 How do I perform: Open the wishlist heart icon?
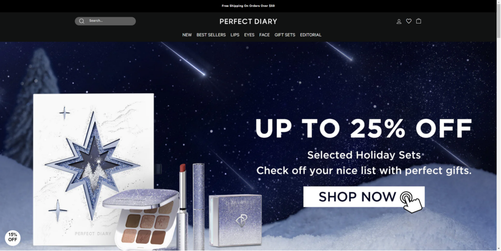click(x=409, y=21)
